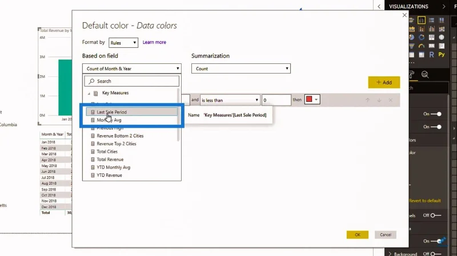Click the field list scrollbar
457x256 pixels.
click(178, 115)
